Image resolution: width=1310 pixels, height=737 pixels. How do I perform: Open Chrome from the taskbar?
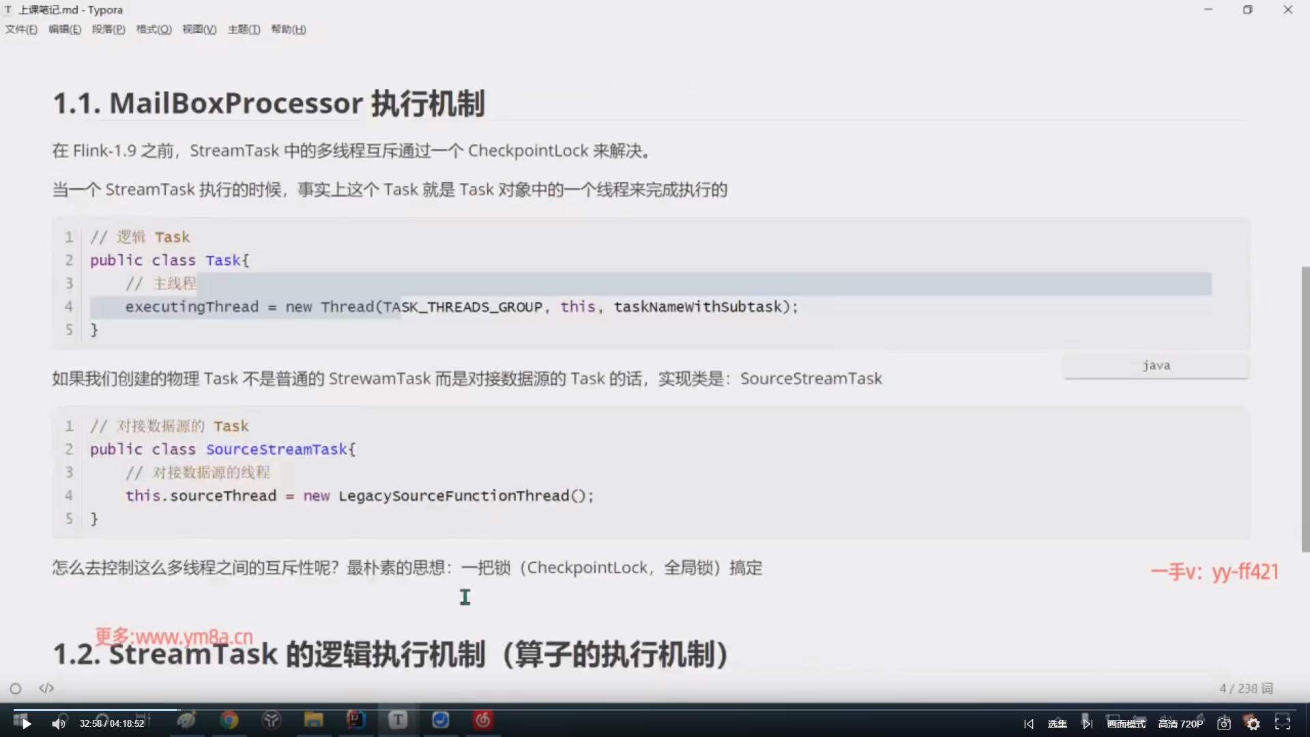click(x=229, y=720)
